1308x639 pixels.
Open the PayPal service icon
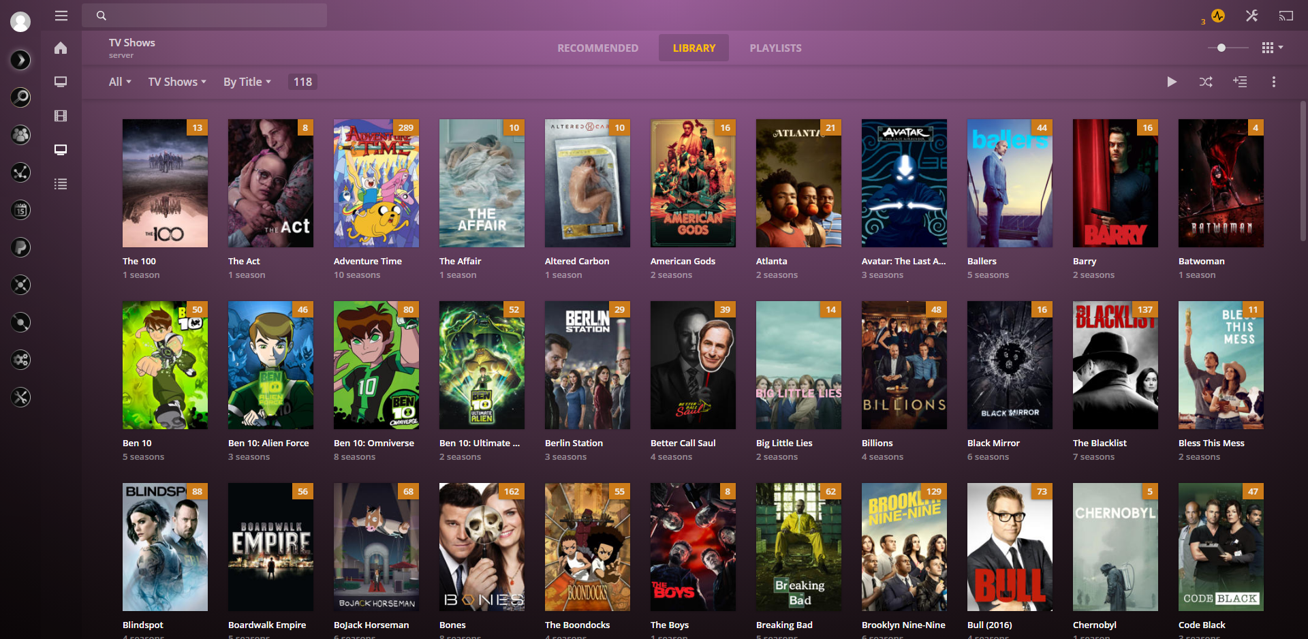coord(20,247)
